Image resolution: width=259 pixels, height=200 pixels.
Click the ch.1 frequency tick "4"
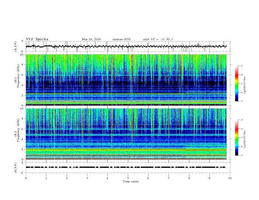tap(23, 85)
